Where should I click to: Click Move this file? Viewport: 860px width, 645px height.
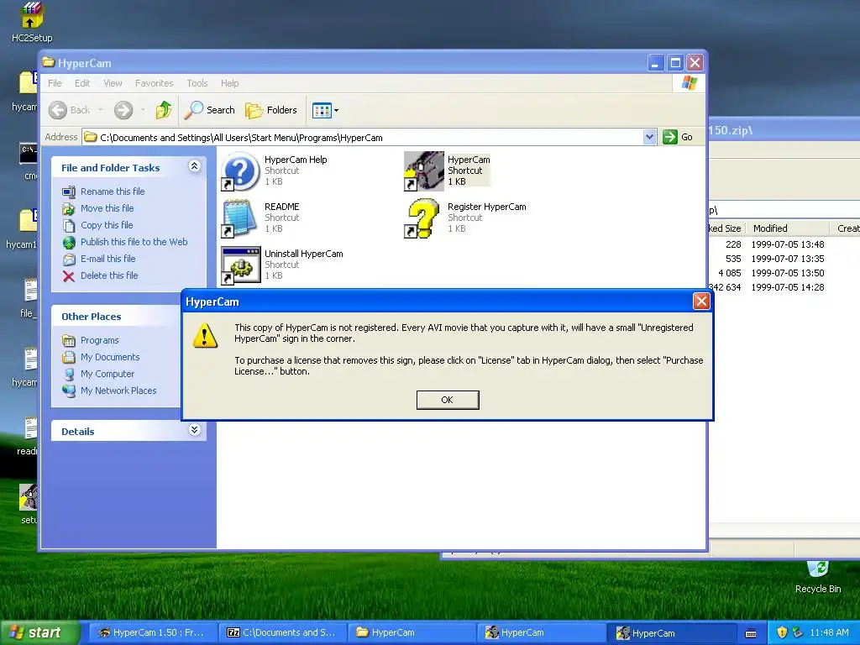click(107, 208)
